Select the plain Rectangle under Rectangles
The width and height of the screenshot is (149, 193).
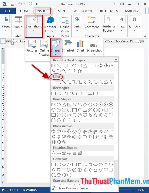pos(54,93)
